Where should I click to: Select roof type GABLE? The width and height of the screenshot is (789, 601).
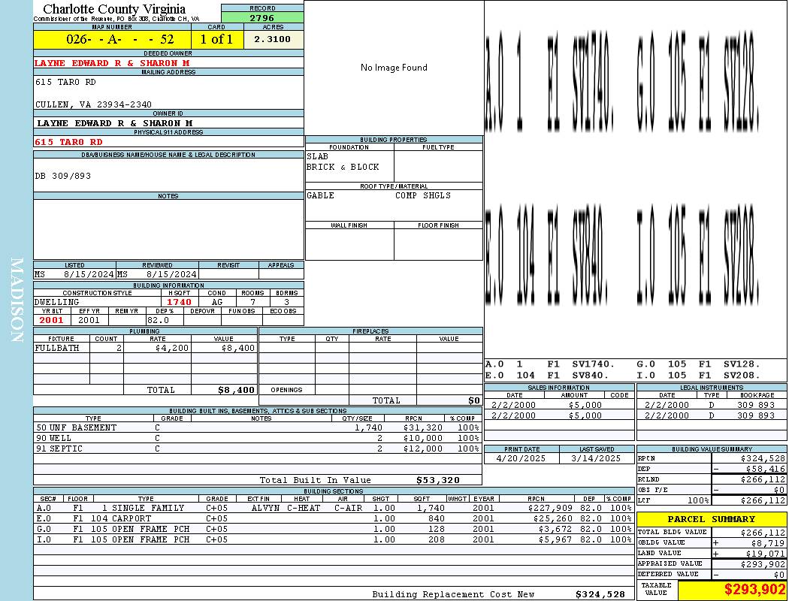[x=320, y=195]
